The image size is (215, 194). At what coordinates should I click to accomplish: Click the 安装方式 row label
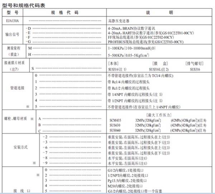20,147
